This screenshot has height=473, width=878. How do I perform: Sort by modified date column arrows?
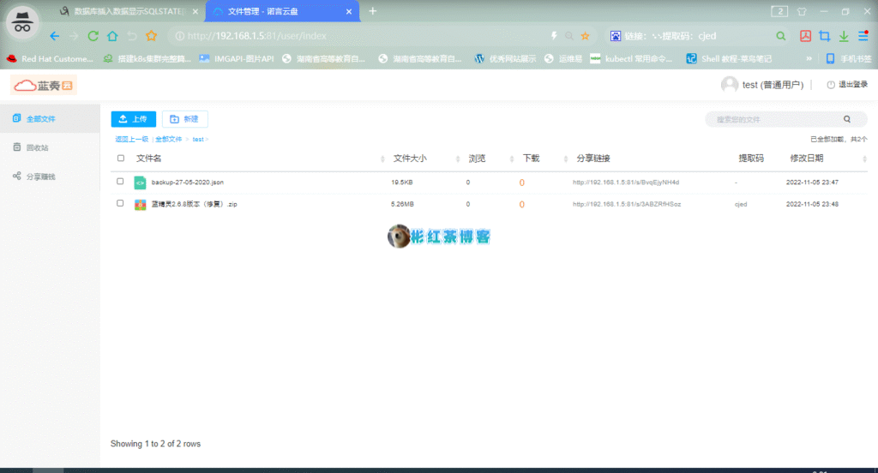tap(863, 159)
